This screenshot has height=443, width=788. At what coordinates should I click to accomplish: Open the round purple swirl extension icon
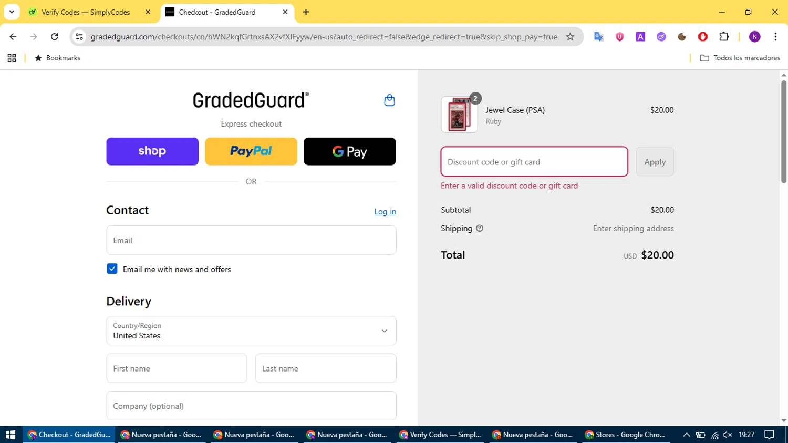coord(661,37)
